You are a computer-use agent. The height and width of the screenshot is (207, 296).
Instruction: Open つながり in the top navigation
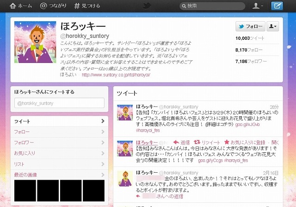53,6
